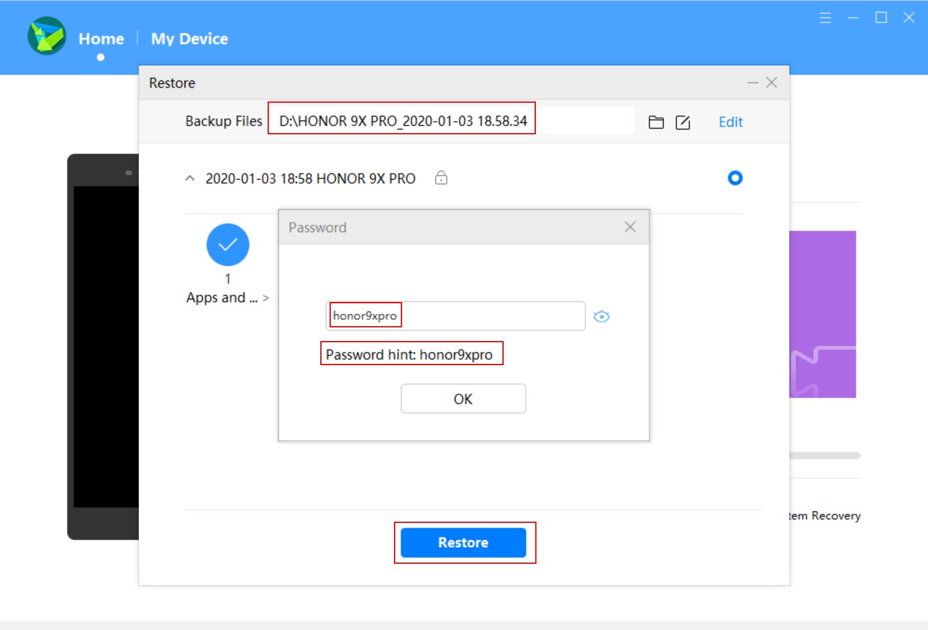Click the green app logo in title bar
This screenshot has width=928, height=630.
[x=46, y=36]
